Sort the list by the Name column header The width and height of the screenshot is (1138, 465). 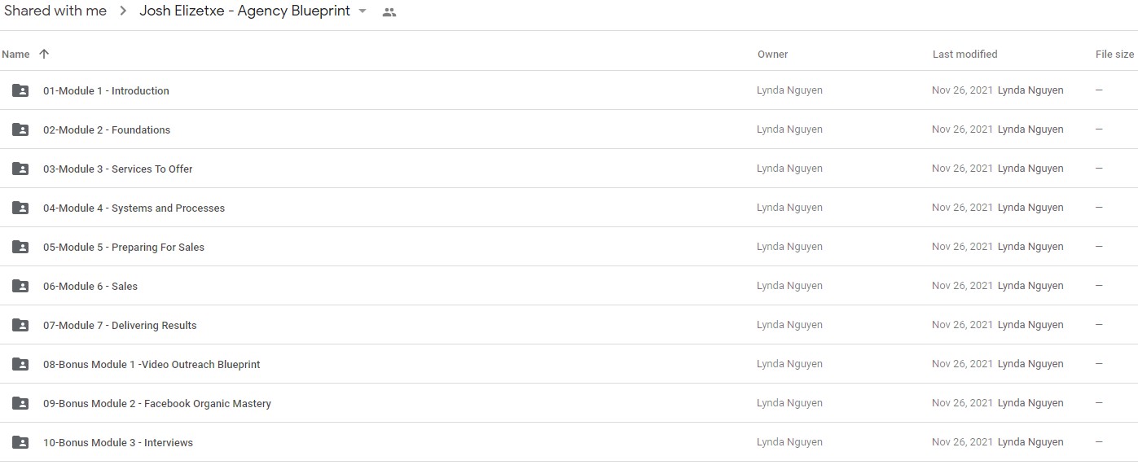coord(15,55)
